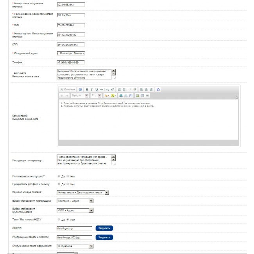Viewport: 254px width, 254px height.
Task: Open the order status 'В обработке' dropdown
Action: point(75,246)
